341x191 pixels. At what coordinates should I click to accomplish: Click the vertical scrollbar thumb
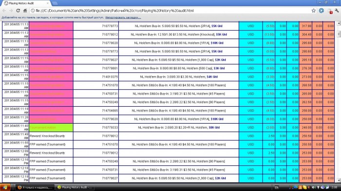pyautogui.click(x=339, y=34)
